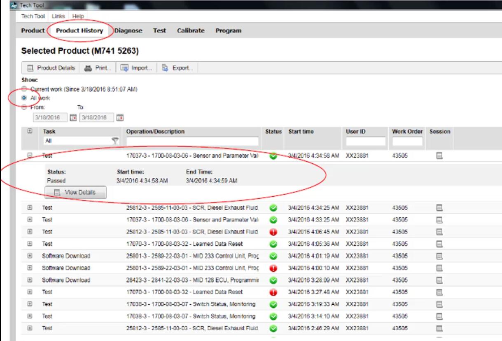Image resolution: width=502 pixels, height=341 pixels.
Task: Click red failed status icon at 4:00:10 AM
Action: point(273,268)
